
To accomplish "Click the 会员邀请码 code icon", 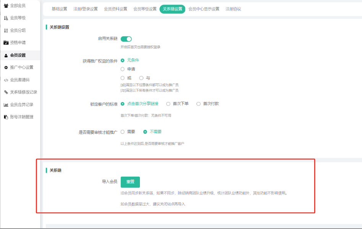I will pyautogui.click(x=6, y=80).
